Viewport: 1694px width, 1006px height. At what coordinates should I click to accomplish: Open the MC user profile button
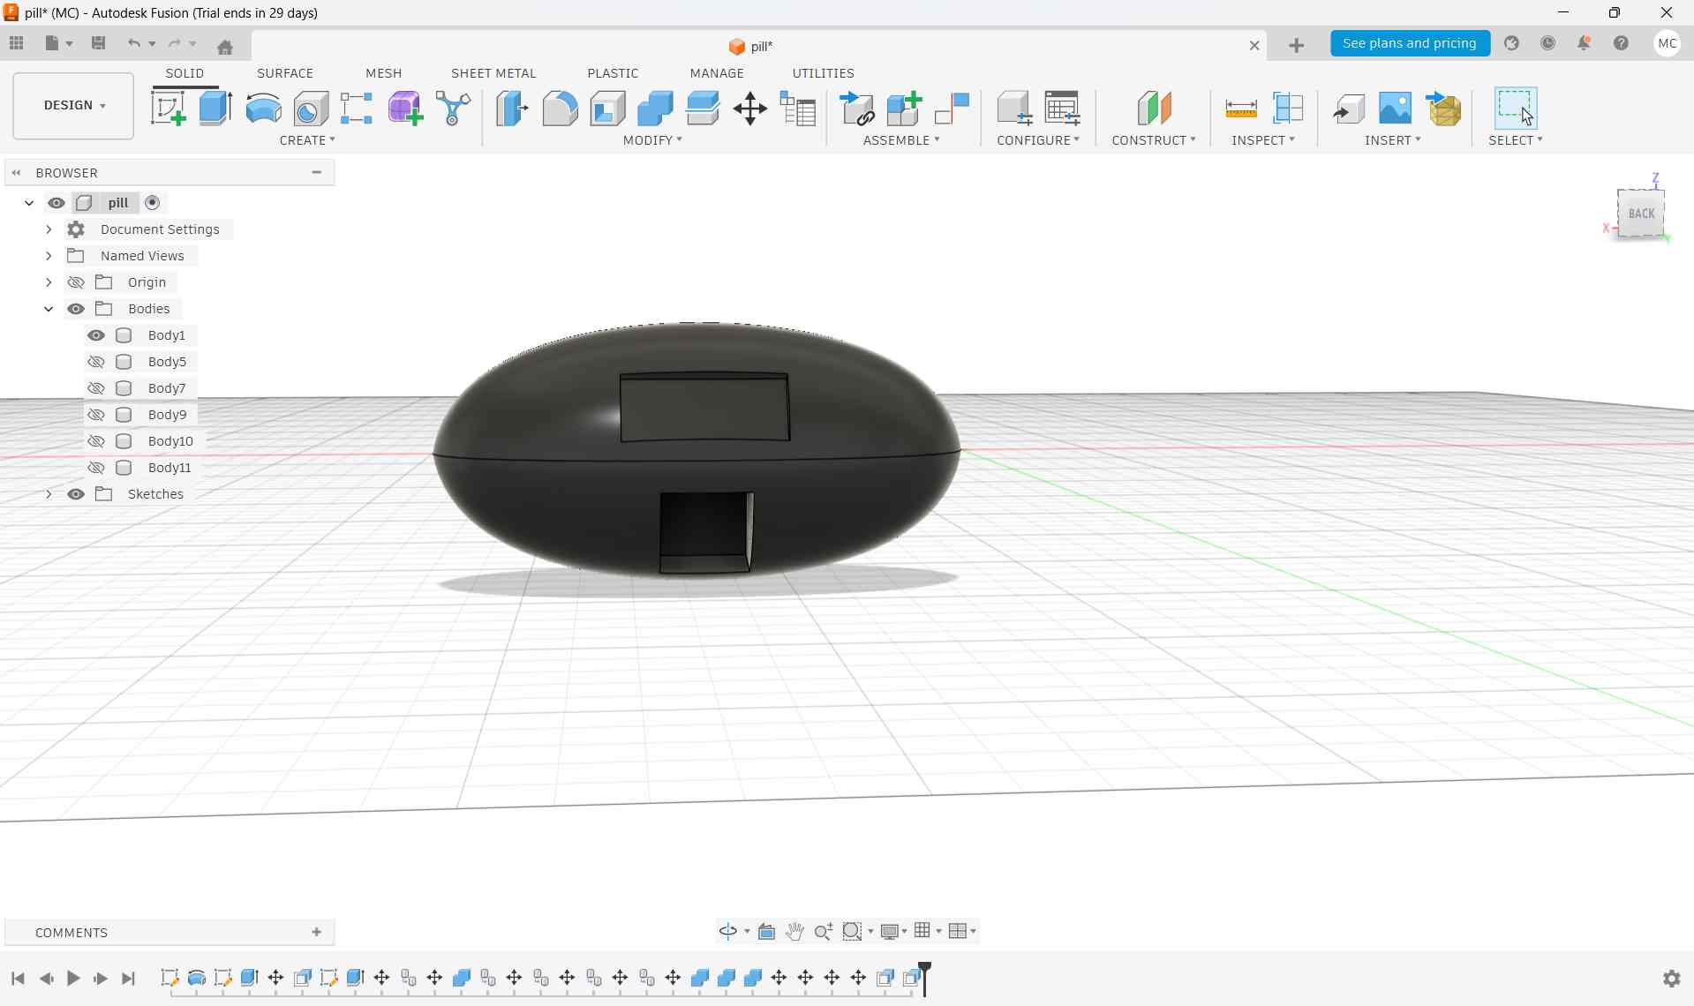point(1667,43)
